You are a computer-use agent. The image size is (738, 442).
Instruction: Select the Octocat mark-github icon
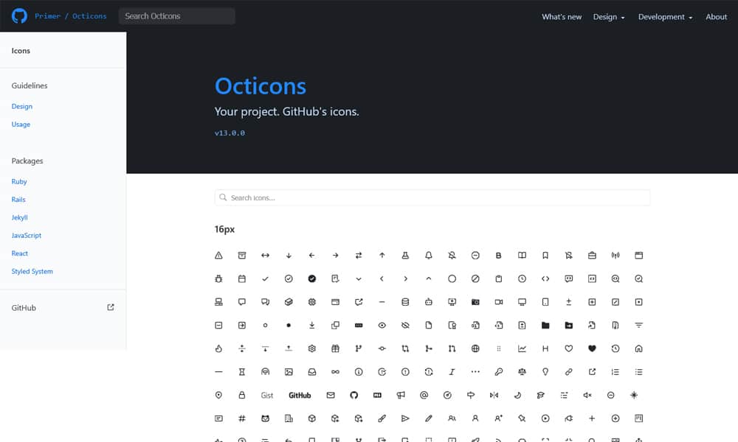tap(354, 396)
